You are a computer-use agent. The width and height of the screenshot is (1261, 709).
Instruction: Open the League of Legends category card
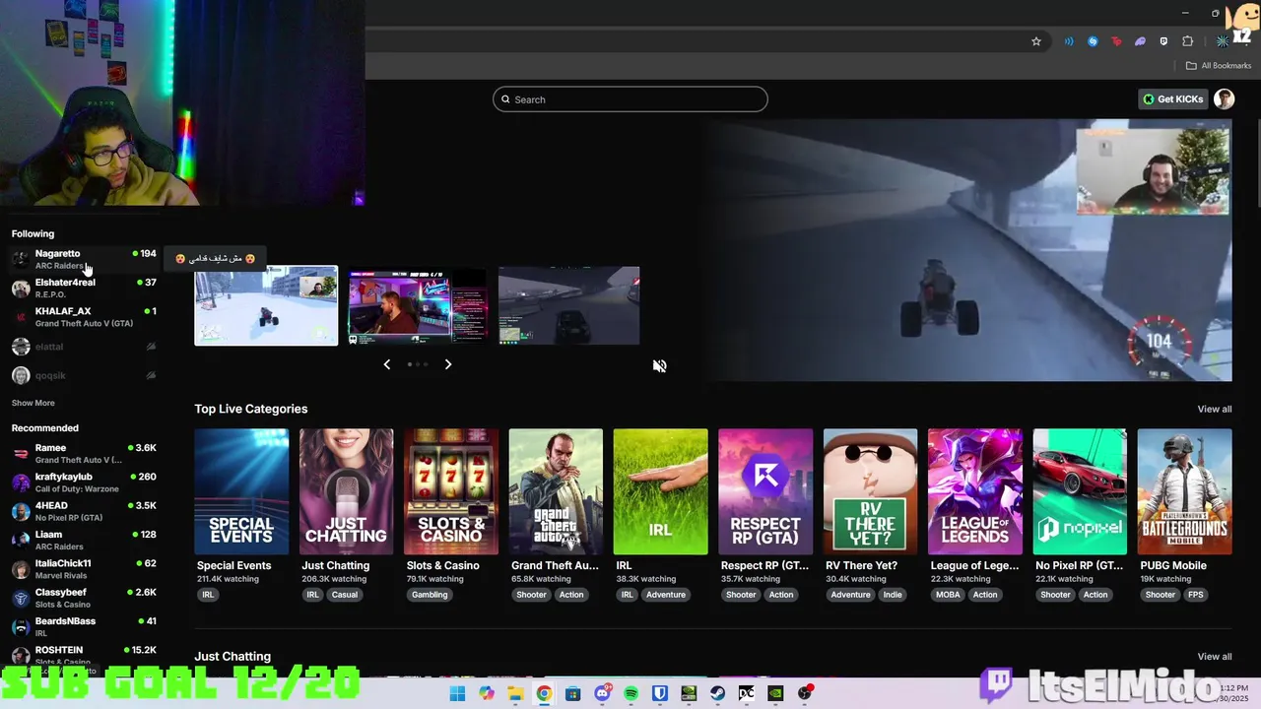coord(975,491)
